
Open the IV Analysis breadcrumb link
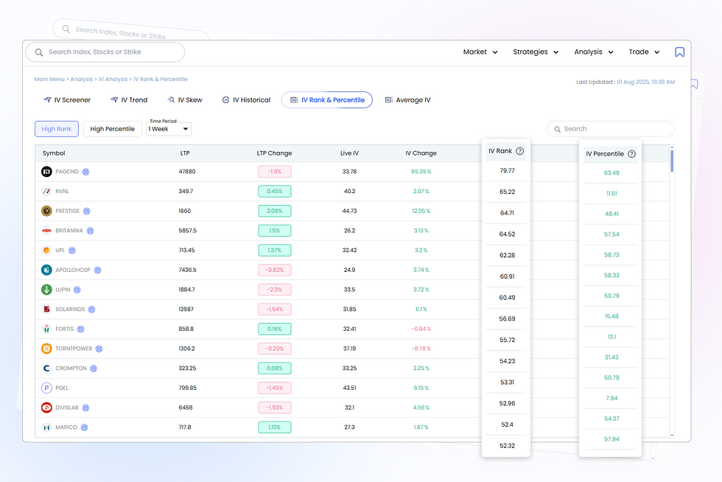113,80
